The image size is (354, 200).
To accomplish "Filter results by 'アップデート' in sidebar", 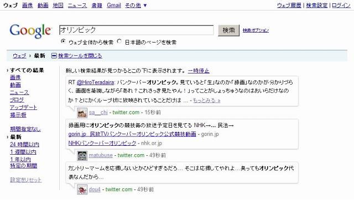I will 23,107.
